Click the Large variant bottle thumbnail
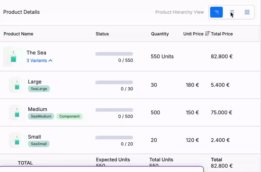This screenshot has height=172, width=261. coord(17,85)
